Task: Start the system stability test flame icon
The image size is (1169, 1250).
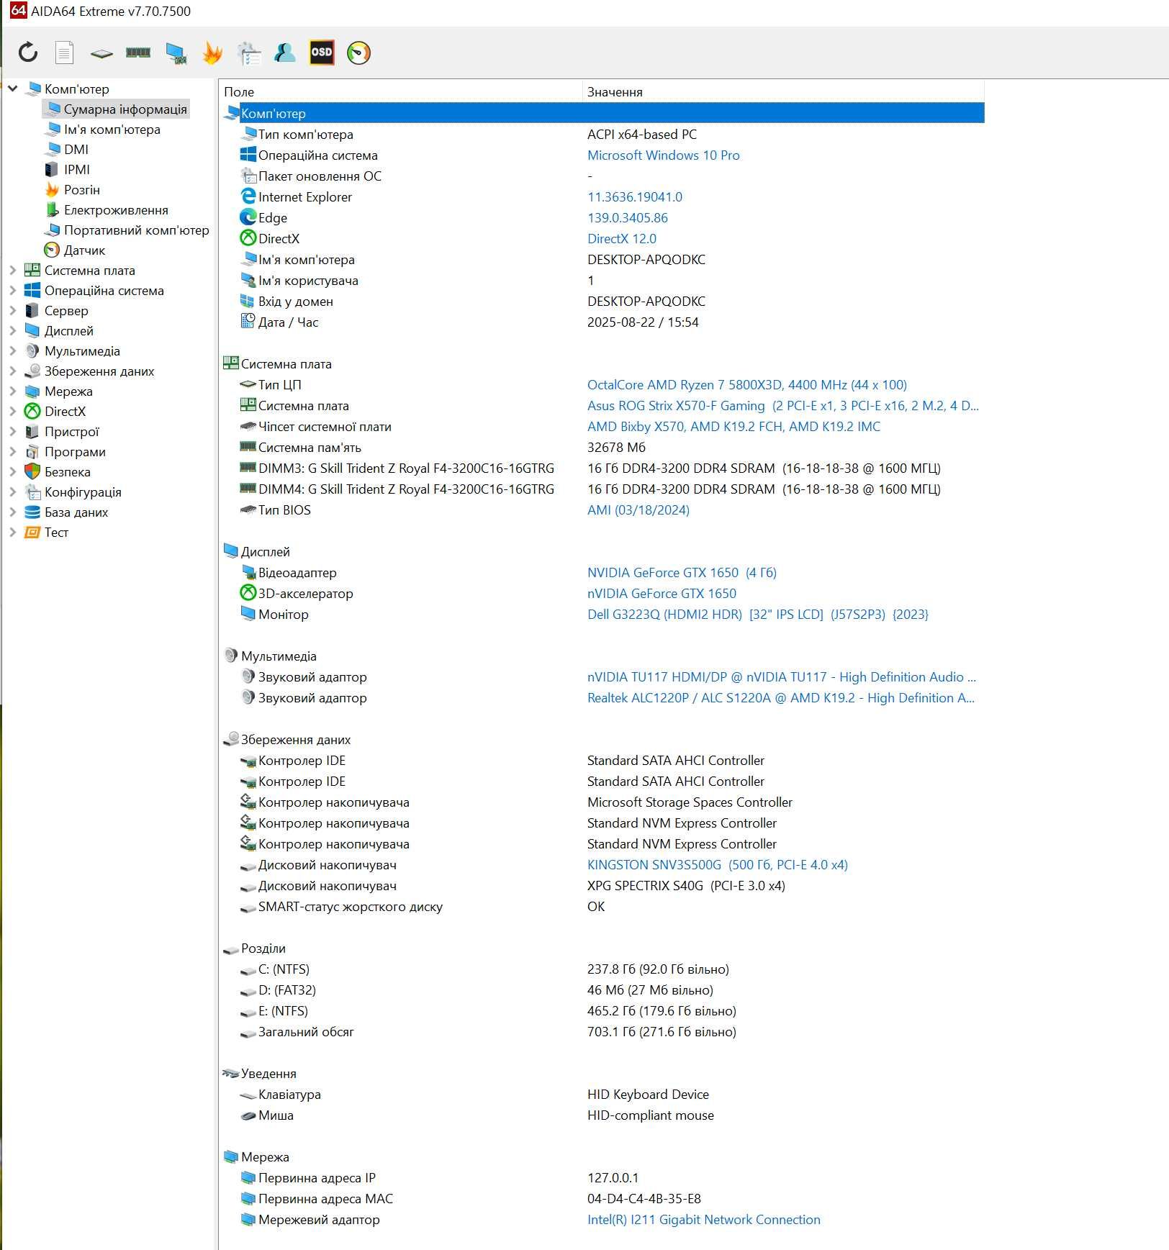Action: tap(212, 53)
